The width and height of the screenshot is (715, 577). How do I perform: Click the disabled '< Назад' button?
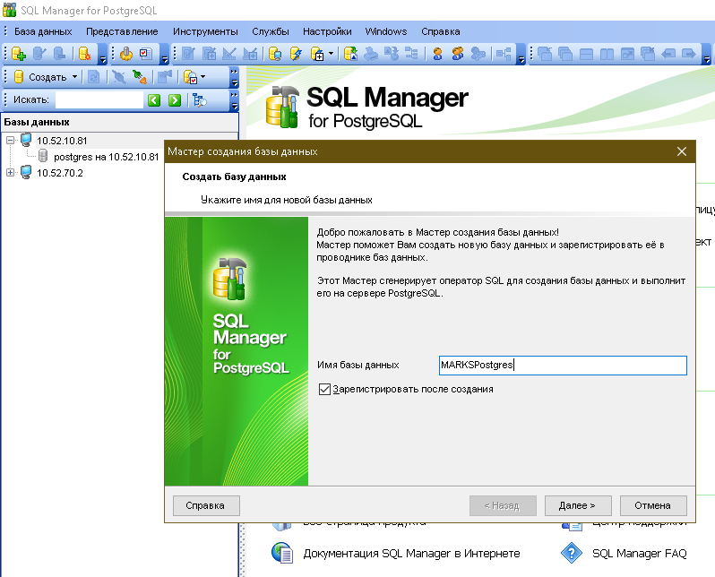(503, 505)
